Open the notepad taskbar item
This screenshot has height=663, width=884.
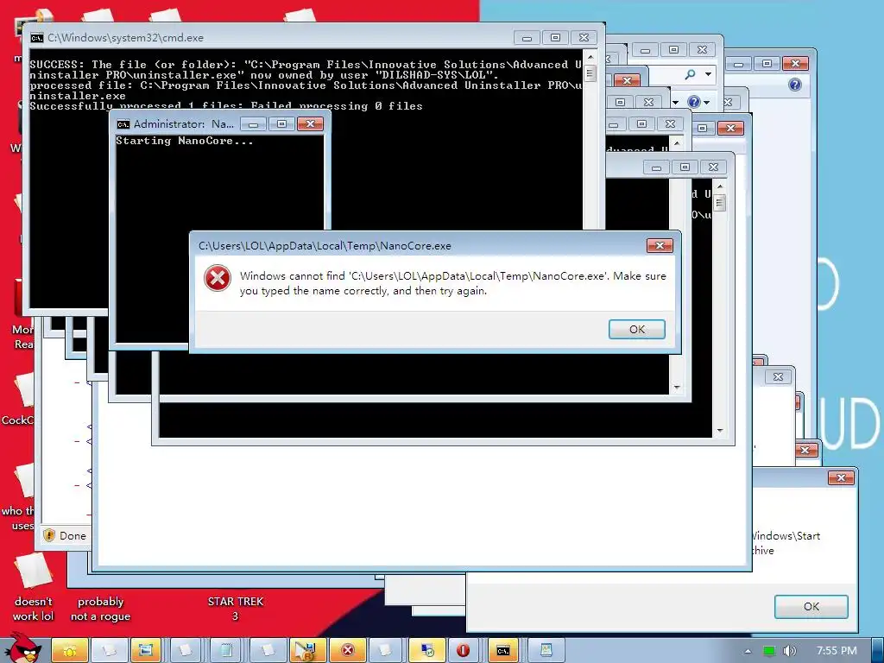click(x=226, y=651)
